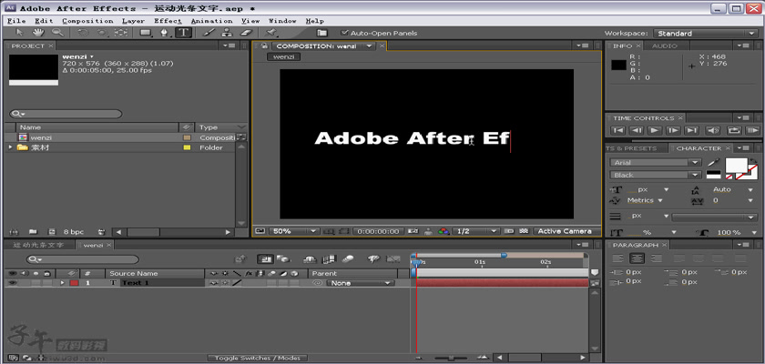Select the Hand tool
This screenshot has height=364, width=765.
[38, 33]
